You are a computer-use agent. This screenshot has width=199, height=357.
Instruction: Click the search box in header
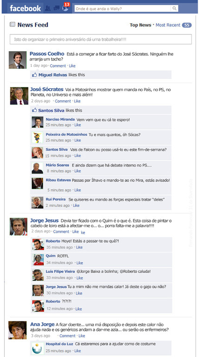(x=122, y=9)
